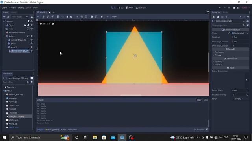Collapse the Spikes node arrow
This screenshot has height=141, width=252.
point(5,36)
